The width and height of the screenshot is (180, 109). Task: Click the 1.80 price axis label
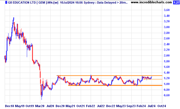click(x=167, y=61)
